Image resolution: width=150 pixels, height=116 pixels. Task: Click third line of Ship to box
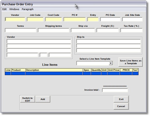tap(108, 51)
